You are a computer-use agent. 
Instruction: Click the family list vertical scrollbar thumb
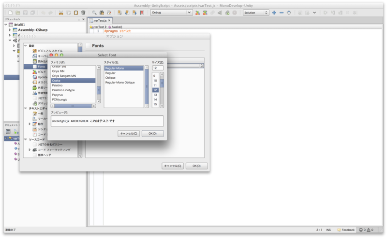coord(99,90)
